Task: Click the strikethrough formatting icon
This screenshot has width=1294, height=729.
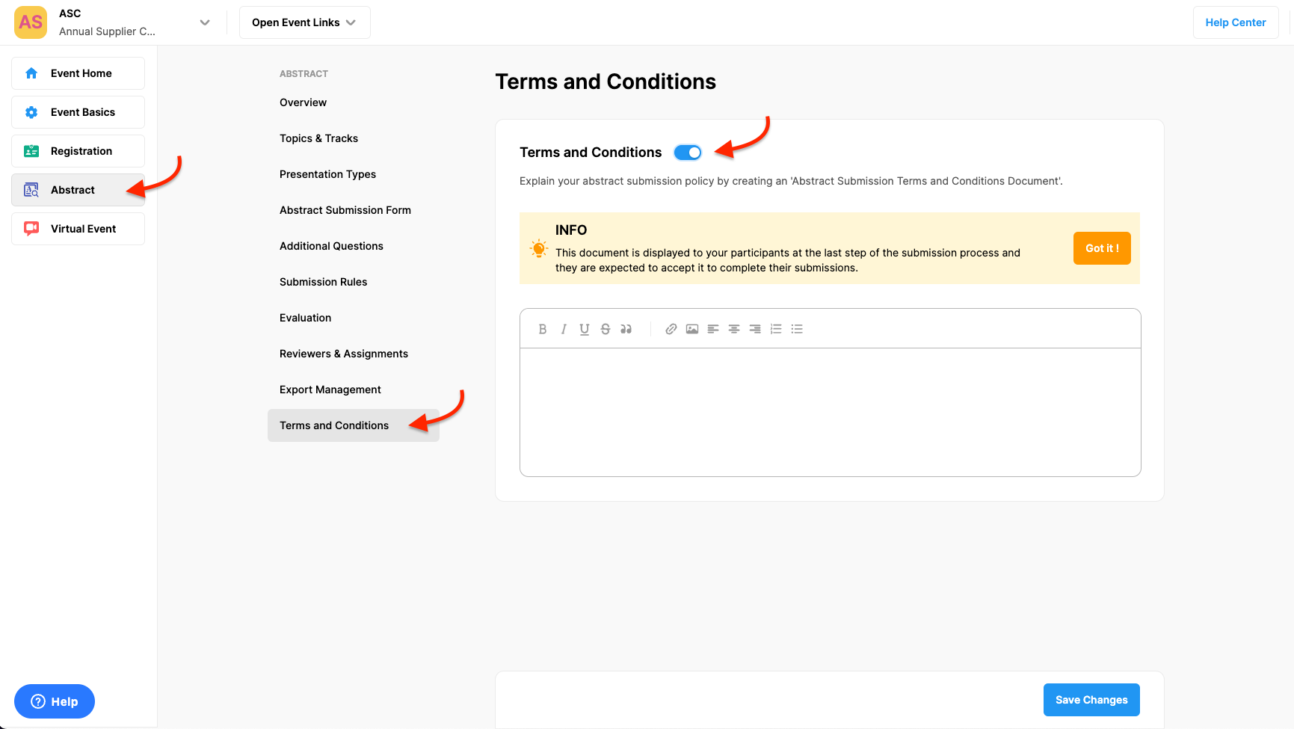Action: [x=606, y=329]
